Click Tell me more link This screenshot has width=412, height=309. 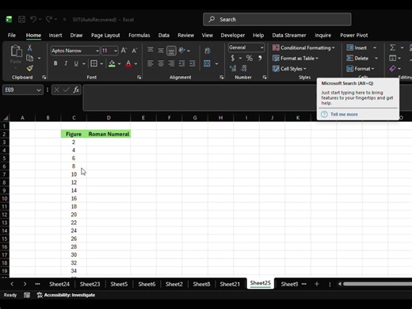pyautogui.click(x=344, y=114)
